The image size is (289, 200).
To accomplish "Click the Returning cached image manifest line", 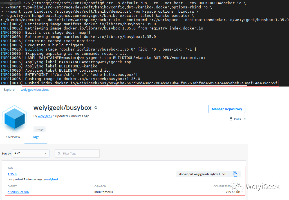I will [48, 41].
